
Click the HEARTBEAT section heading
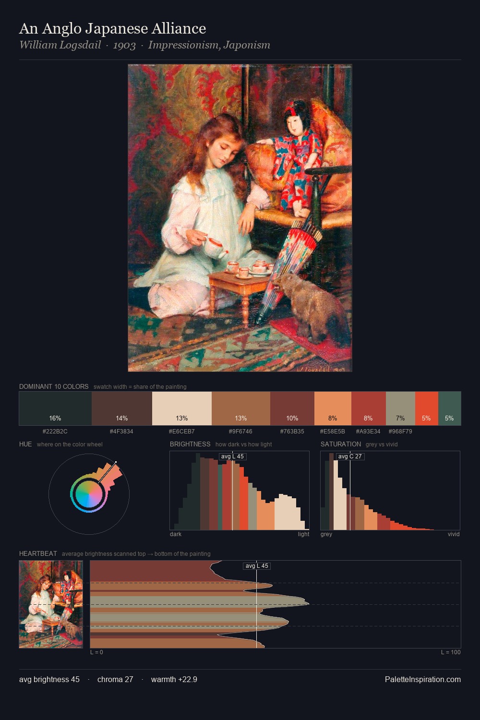38,553
